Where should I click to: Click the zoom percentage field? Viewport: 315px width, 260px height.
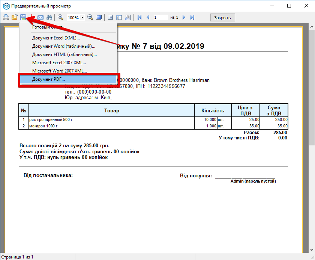73,18
